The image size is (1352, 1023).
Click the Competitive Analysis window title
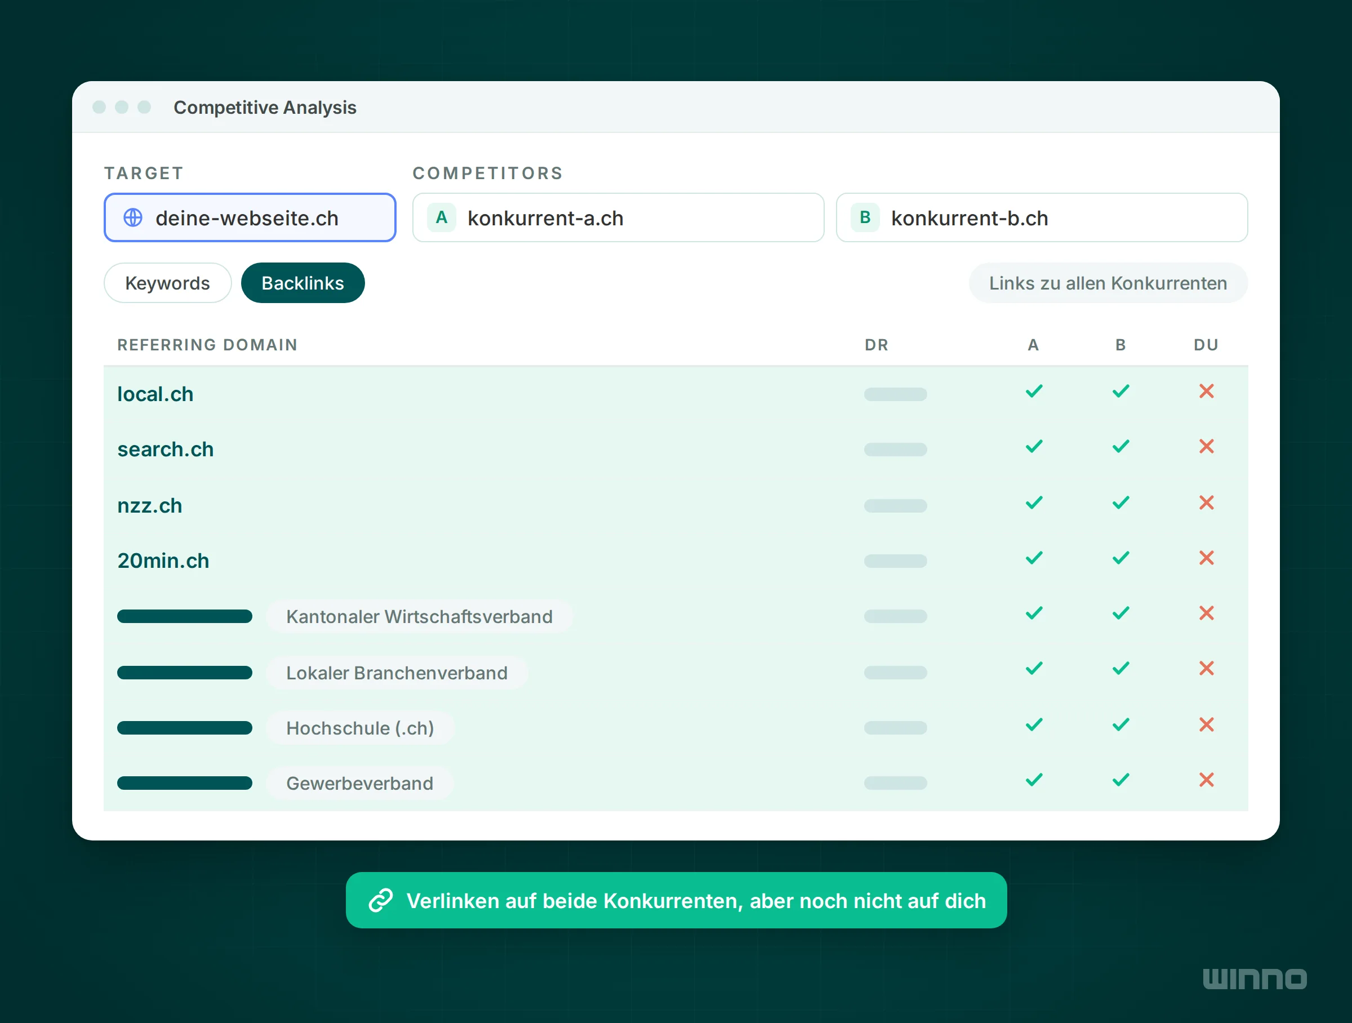click(265, 107)
